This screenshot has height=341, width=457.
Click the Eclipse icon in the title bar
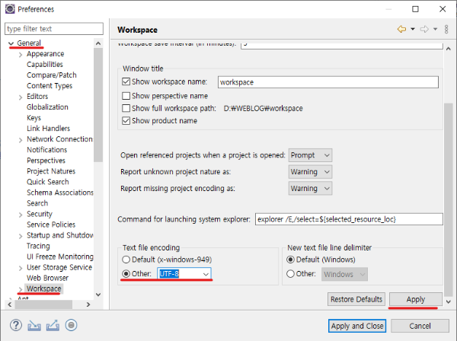pos(10,9)
